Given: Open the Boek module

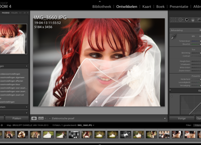Looking at the screenshot, I should pos(160,7).
